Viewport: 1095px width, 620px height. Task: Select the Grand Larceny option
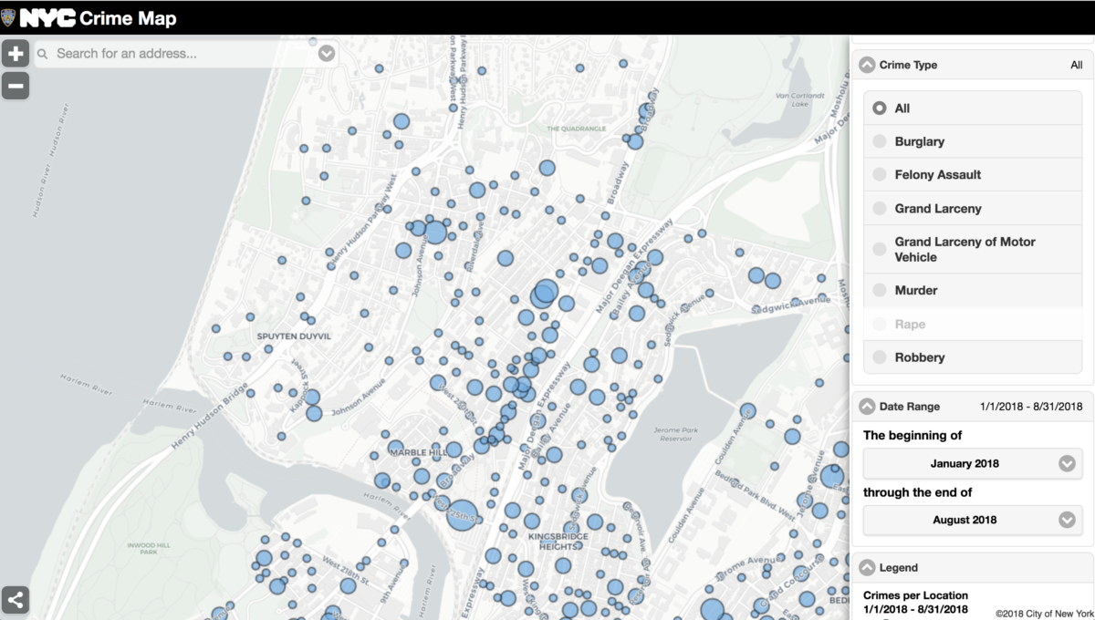click(x=973, y=208)
